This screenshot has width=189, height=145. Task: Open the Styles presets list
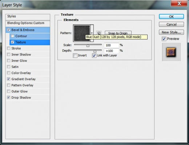pyautogui.click(x=28, y=16)
